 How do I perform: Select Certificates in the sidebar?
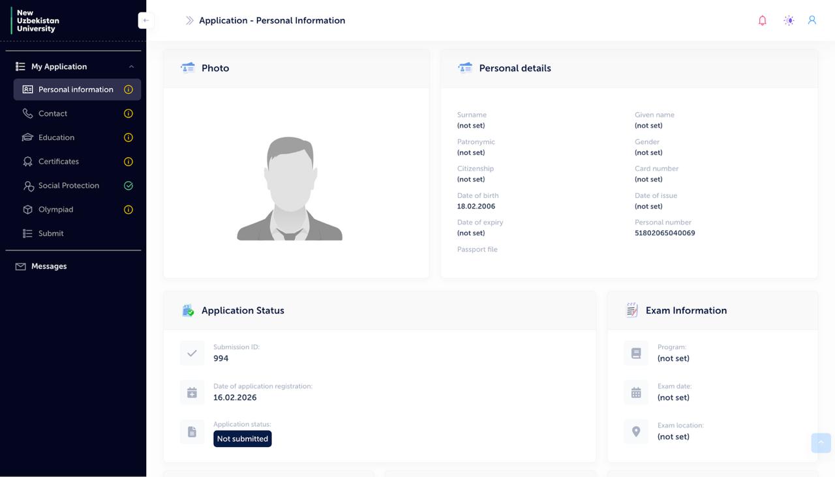coord(59,162)
